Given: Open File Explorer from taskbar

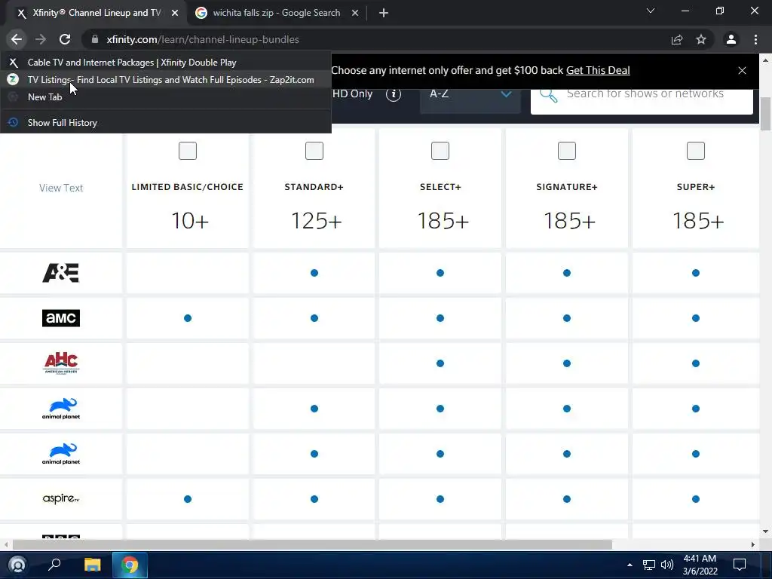Looking at the screenshot, I should pyautogui.click(x=92, y=565).
